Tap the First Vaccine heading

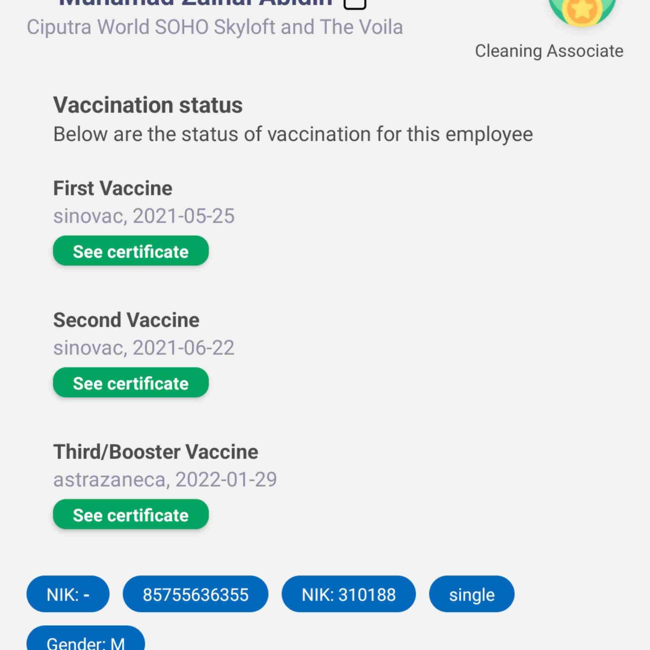pos(113,188)
